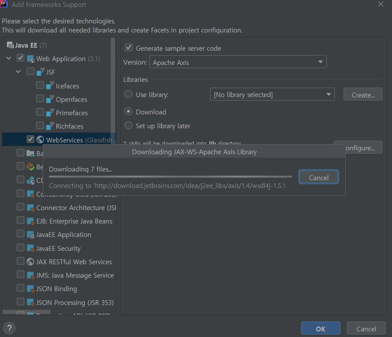This screenshot has width=392, height=337.
Task: Enable the Openfaces checkbox
Action: [x=40, y=98]
